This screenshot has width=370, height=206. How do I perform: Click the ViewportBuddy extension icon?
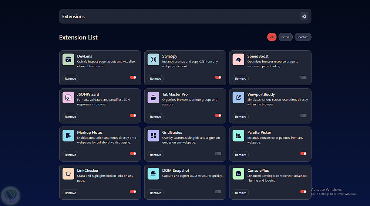(238, 97)
